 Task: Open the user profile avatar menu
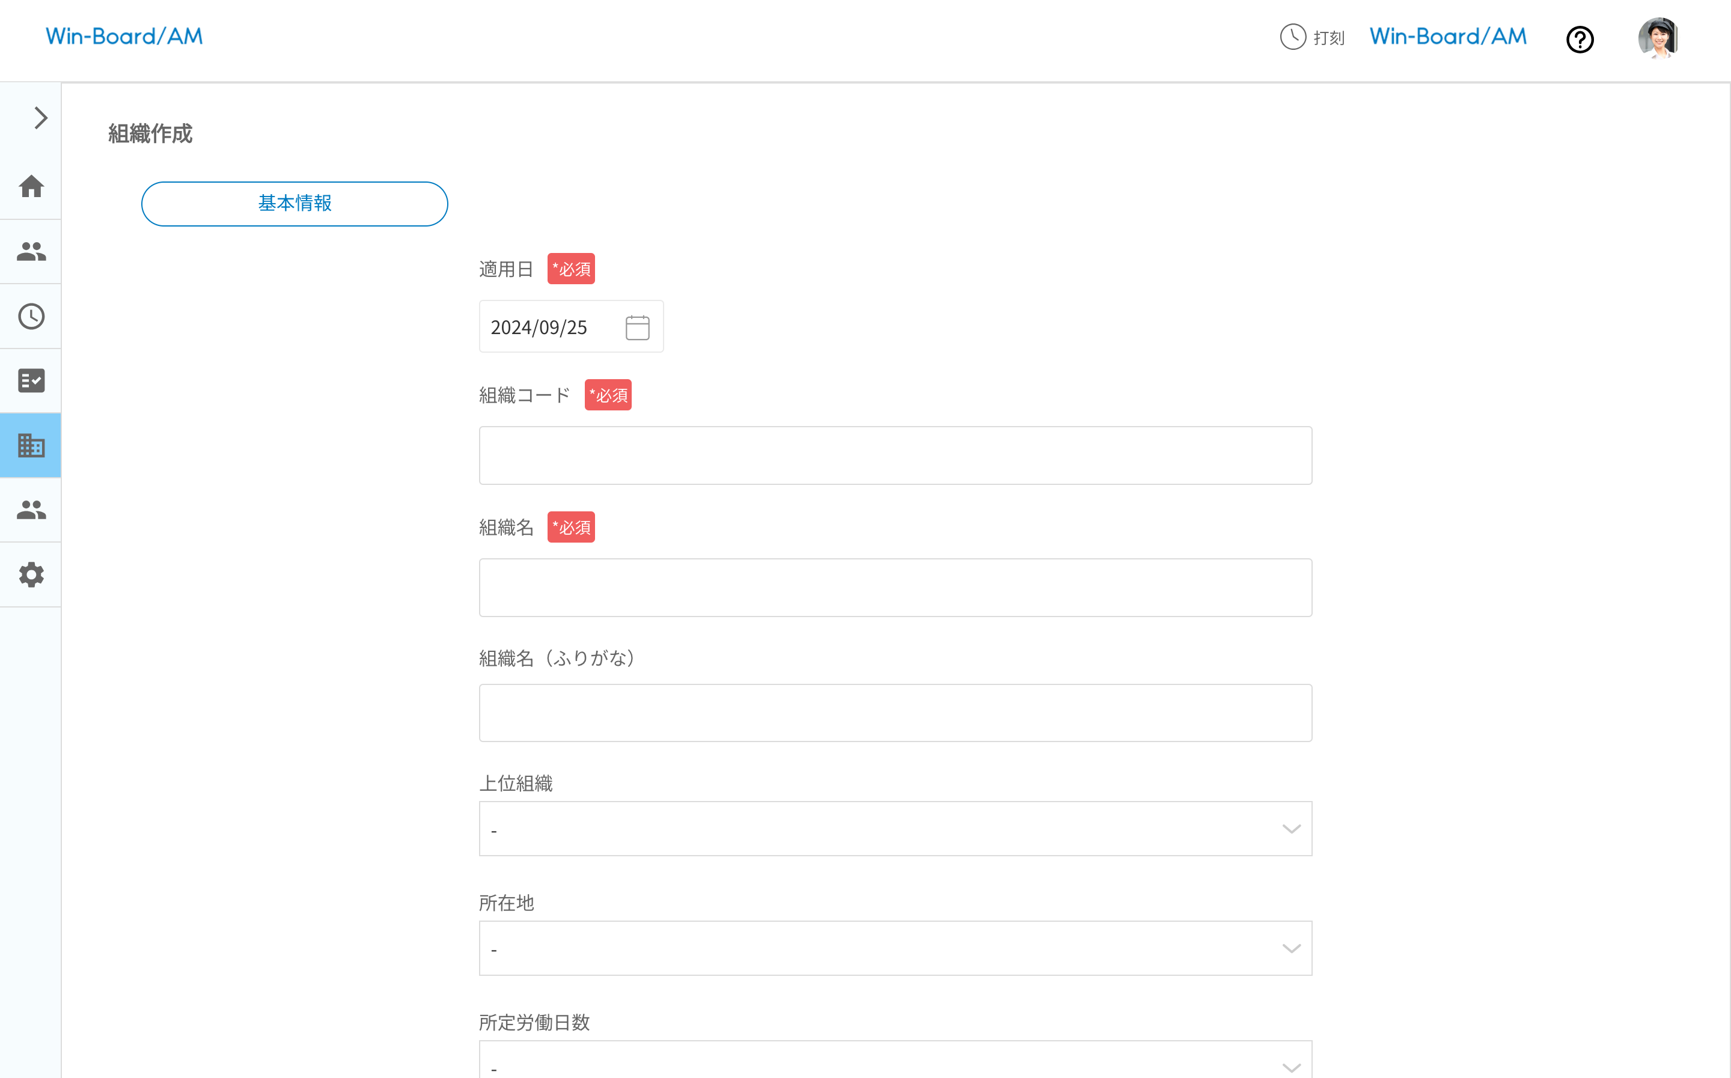click(x=1658, y=37)
